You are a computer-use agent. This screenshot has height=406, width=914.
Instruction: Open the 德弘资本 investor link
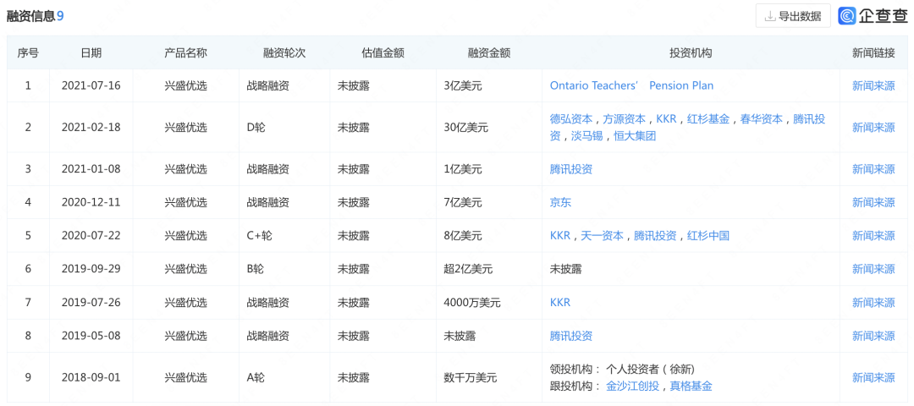click(571, 119)
